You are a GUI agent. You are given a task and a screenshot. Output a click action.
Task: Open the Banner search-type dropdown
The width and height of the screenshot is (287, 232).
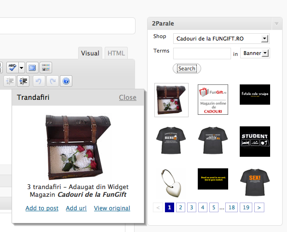pos(255,53)
